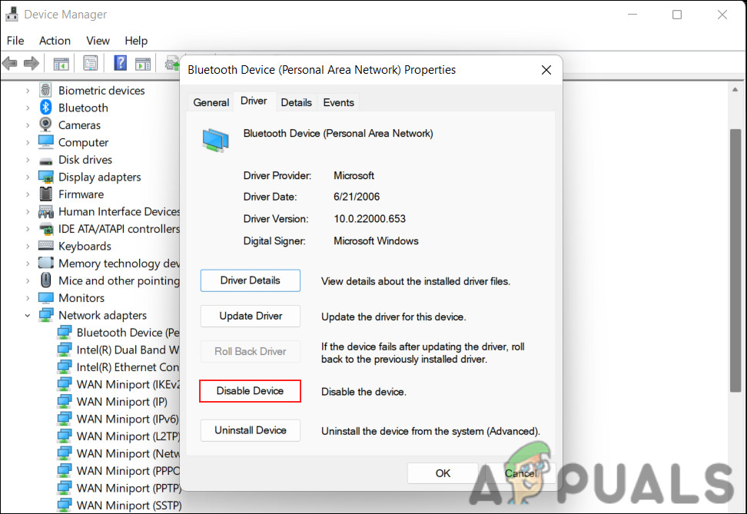The image size is (747, 514).
Task: Collapse the Network adapters tree branch
Action: click(28, 315)
